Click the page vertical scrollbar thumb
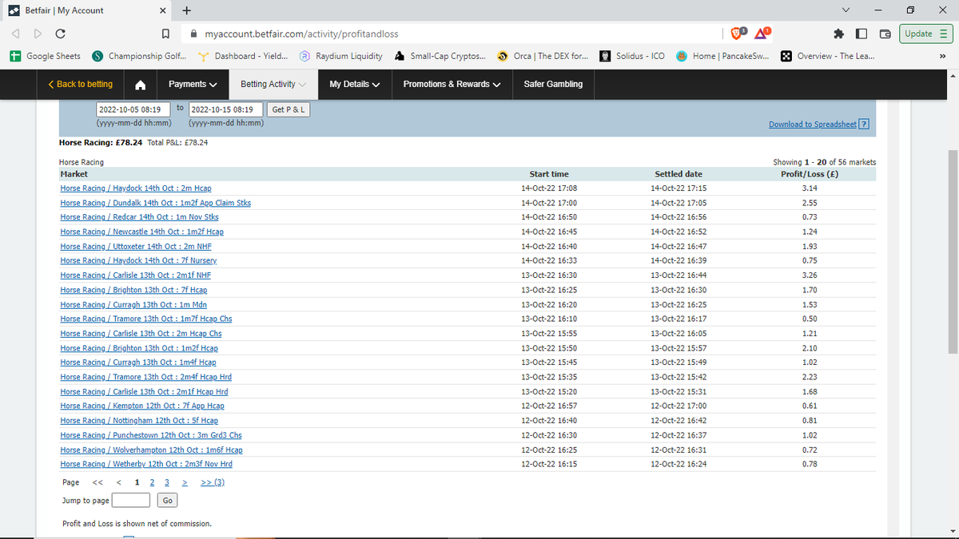The height and width of the screenshot is (539, 959). pos(952,252)
